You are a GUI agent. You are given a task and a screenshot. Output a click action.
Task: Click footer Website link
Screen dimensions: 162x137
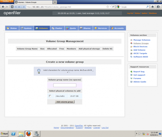pos(88,128)
